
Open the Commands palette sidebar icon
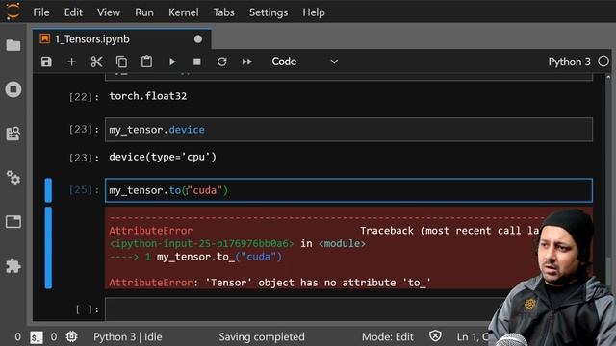click(x=13, y=134)
